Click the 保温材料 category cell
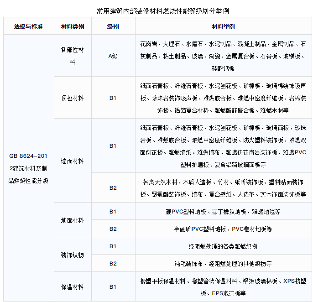Viewport: 313px width, 302px height. pos(72,287)
